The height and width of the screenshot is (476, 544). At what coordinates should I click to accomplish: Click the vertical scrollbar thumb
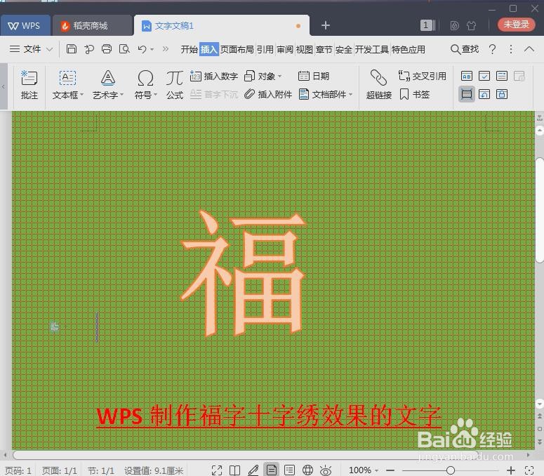(540, 210)
